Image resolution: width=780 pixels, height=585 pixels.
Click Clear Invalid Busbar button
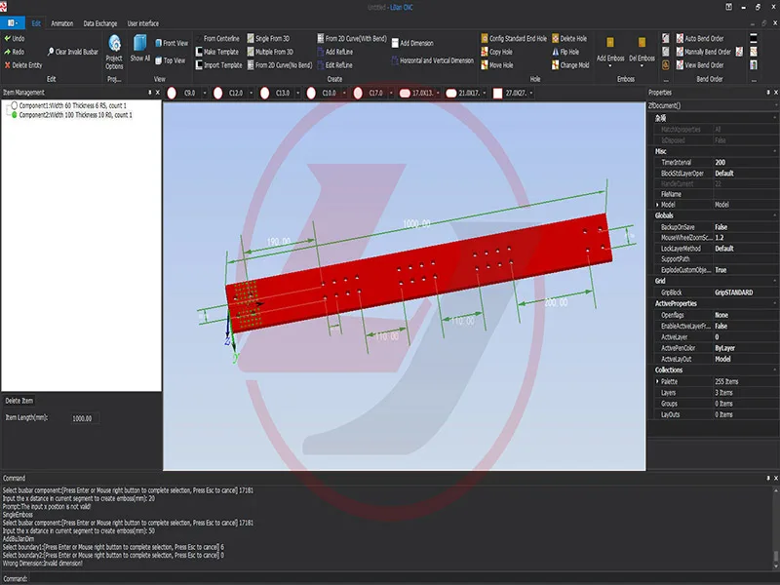(49, 52)
